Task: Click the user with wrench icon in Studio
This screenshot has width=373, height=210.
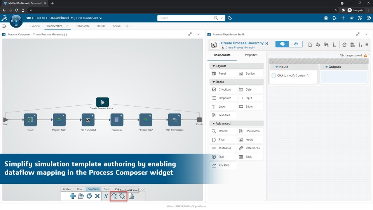Action: [x=318, y=45]
